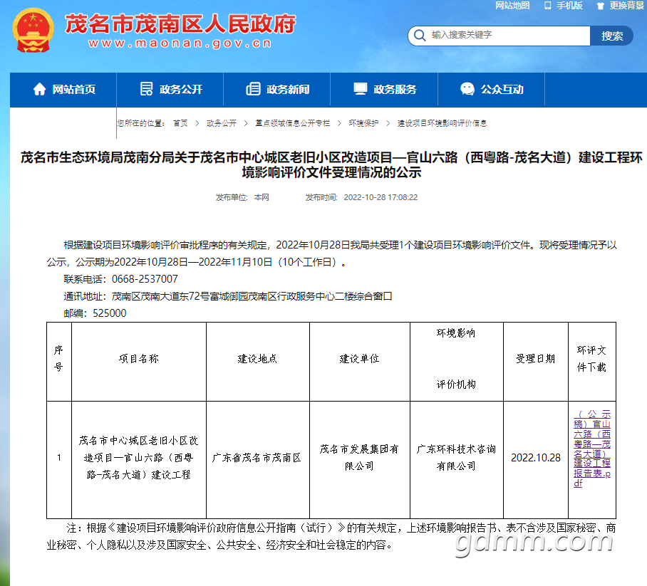Screen dimensions: 647x586
Task: Open the 政务服务 menu item
Action: click(384, 90)
